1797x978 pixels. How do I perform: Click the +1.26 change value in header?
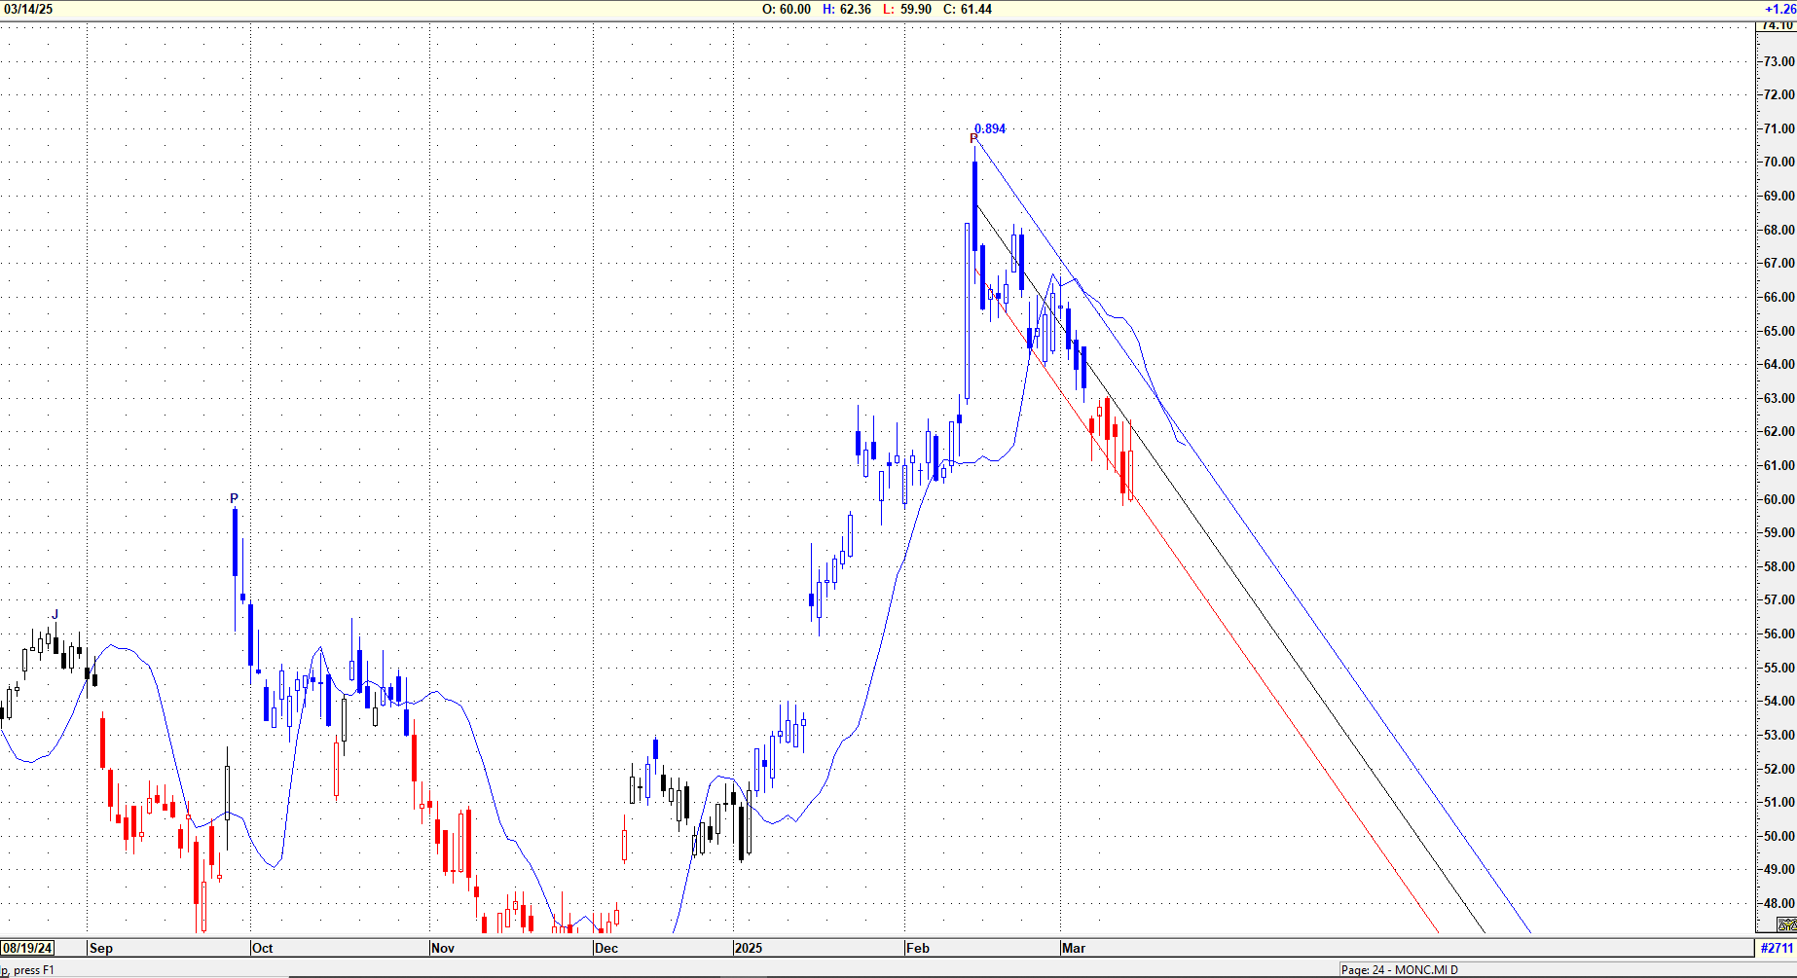point(1780,9)
